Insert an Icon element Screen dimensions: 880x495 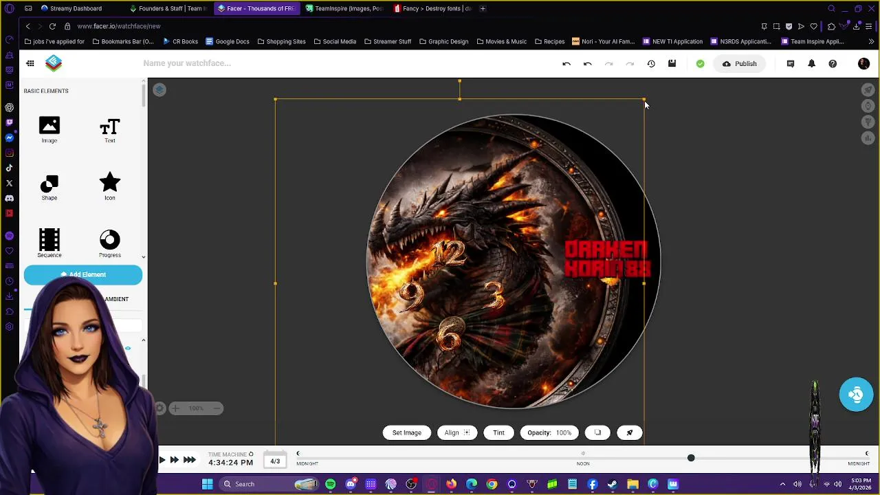tap(109, 187)
